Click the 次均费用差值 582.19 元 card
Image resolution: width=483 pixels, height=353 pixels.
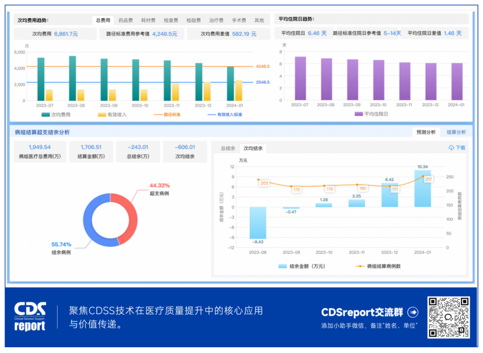(229, 34)
